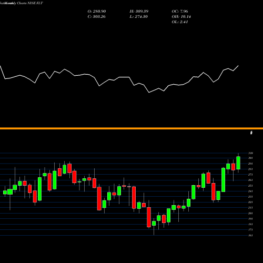Viewport: 263px width, 263px height.
Task: Click the 201 price axis label
Action: (x=250, y=213)
